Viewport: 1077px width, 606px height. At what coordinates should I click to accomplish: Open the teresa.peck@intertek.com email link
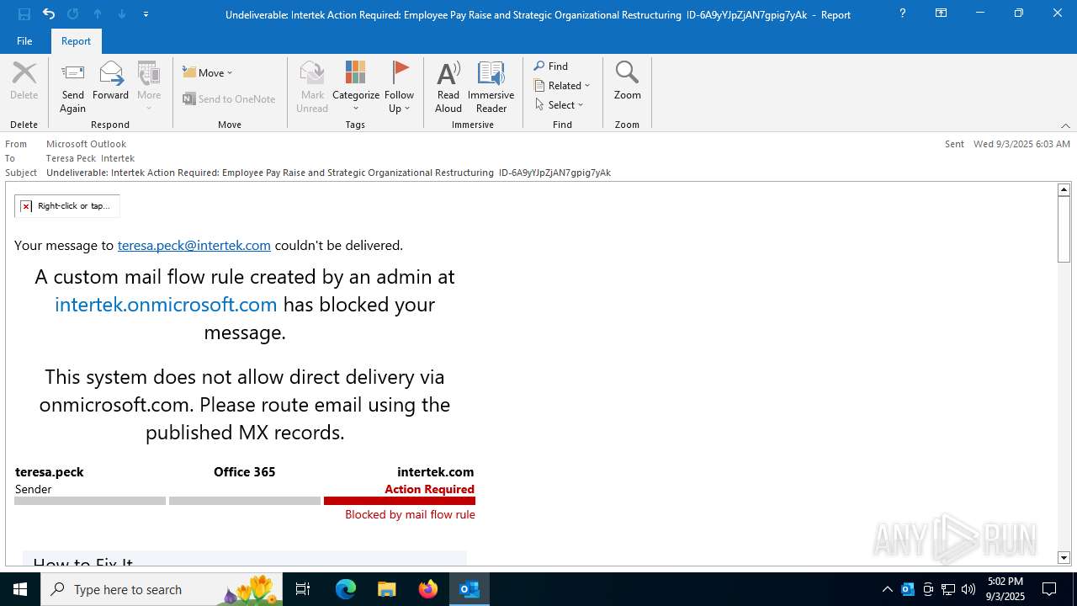(x=194, y=245)
